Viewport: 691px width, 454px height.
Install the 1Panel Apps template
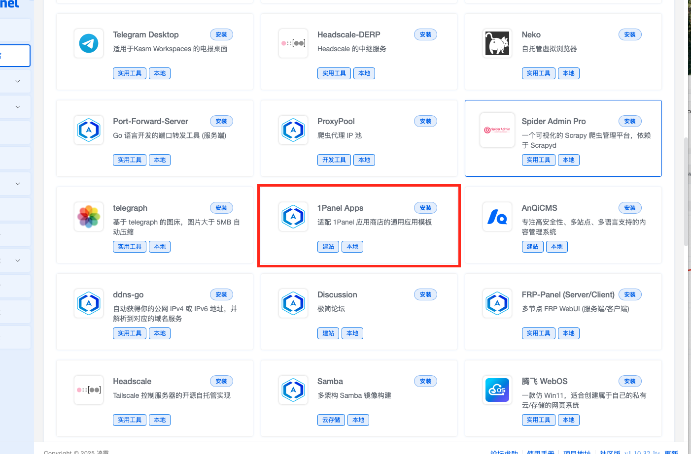point(425,208)
